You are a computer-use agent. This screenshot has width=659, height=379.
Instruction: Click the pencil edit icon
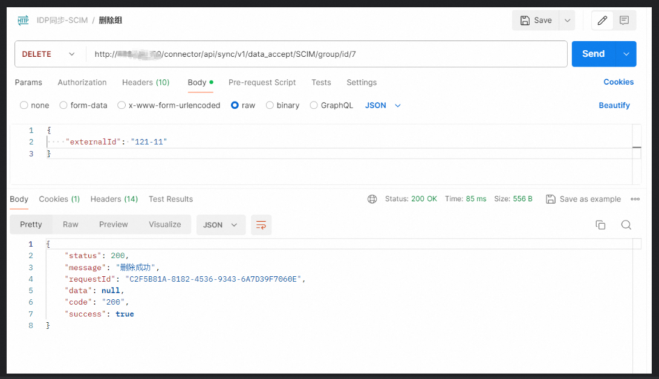[602, 21]
